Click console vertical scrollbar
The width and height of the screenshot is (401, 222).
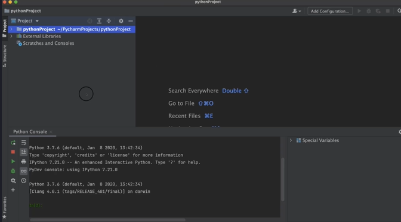coord(283,179)
